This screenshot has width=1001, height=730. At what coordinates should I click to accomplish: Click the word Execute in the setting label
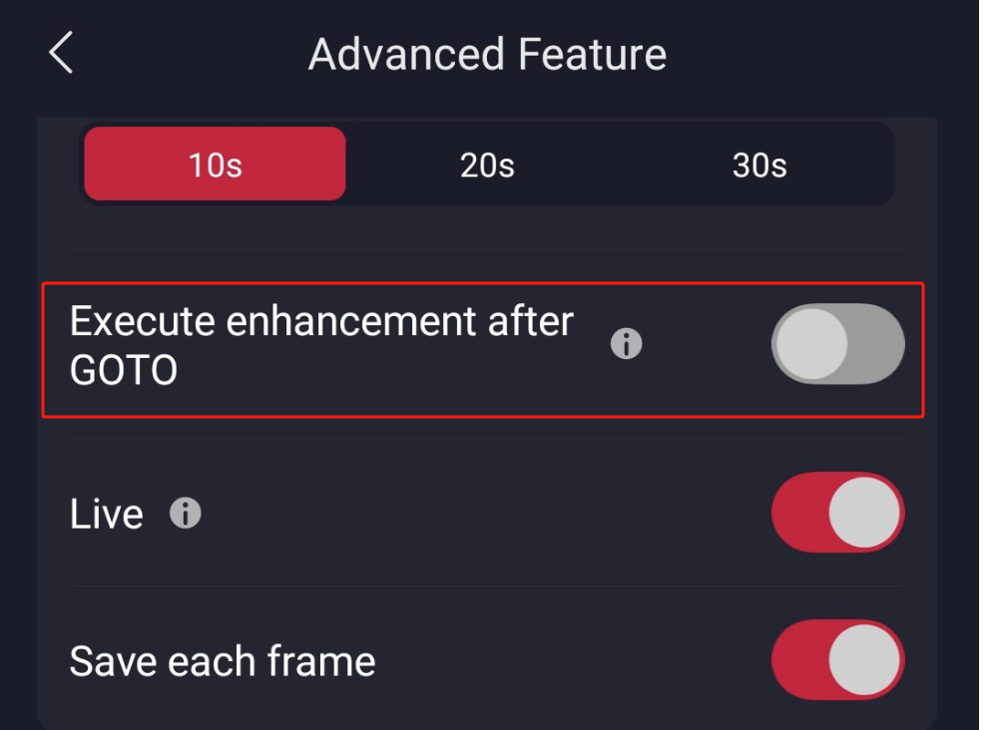pyautogui.click(x=141, y=321)
